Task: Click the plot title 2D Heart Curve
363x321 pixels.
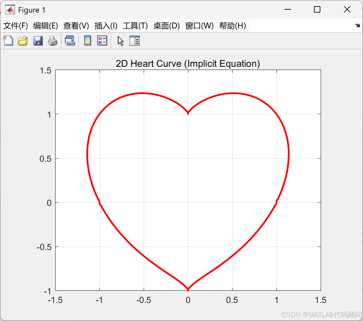Action: coord(188,63)
